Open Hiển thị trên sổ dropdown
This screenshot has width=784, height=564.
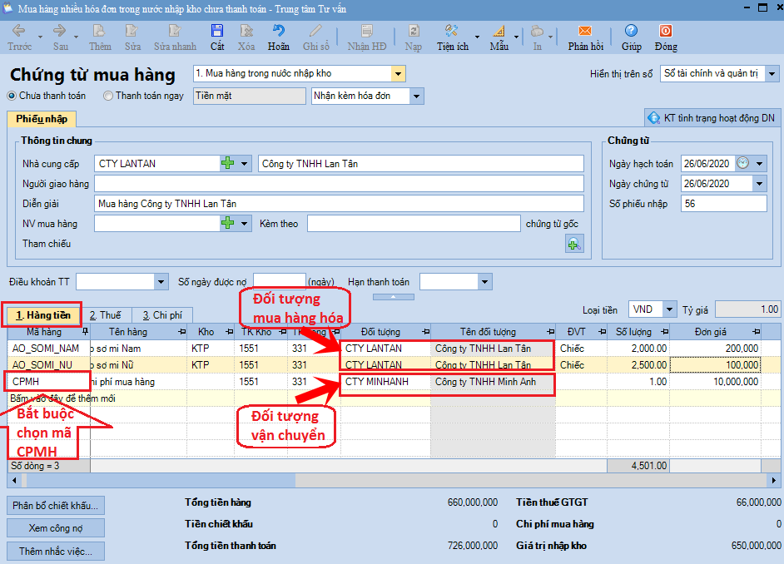[772, 73]
